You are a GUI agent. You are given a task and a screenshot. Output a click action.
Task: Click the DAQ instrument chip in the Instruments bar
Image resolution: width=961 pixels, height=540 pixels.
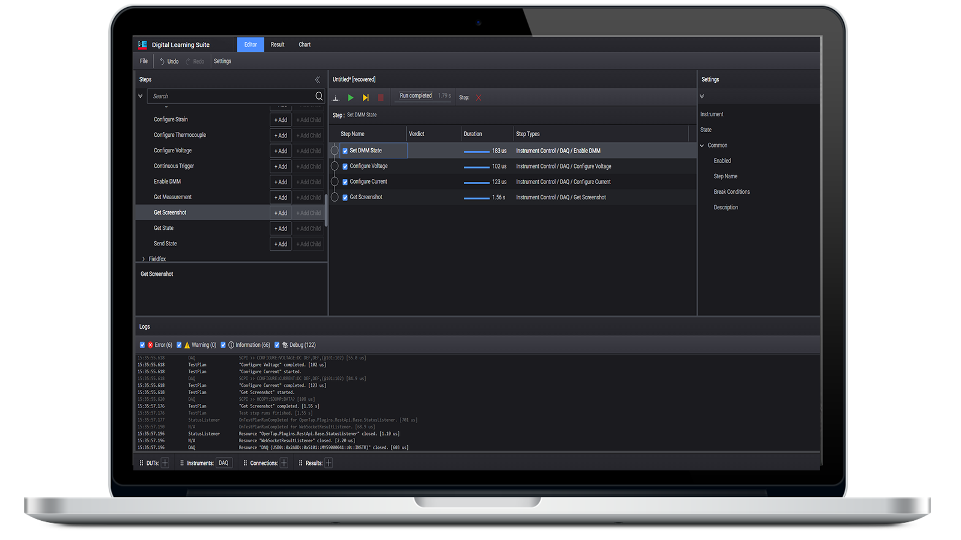click(x=223, y=463)
